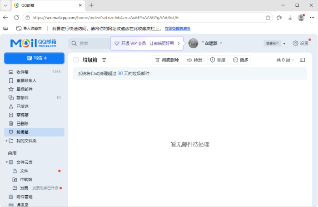Add page to favorites star icon
This screenshot has width=318, height=207.
click(268, 18)
